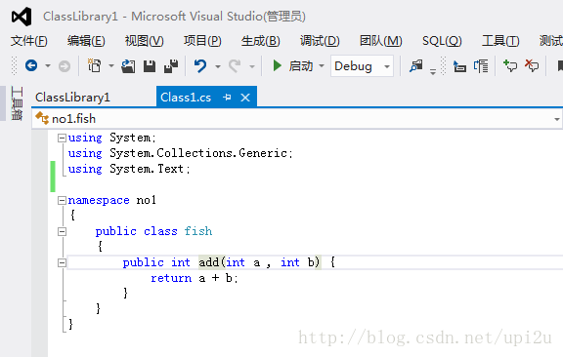Click the Open File toolbar icon
Viewport: 563px width, 357px height.
128,66
